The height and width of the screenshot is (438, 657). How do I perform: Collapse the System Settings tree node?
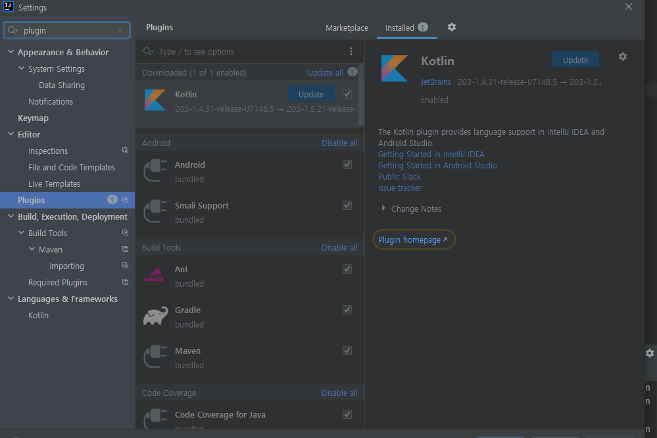click(21, 68)
